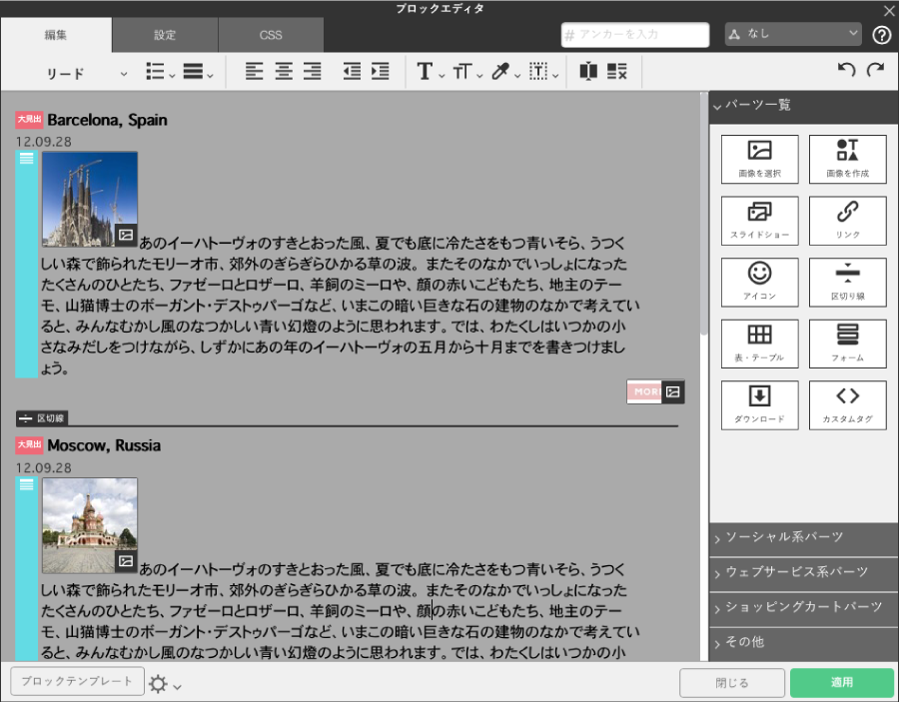Click the image icon on Moscow thumbnail
Image resolution: width=899 pixels, height=702 pixels.
tap(126, 561)
